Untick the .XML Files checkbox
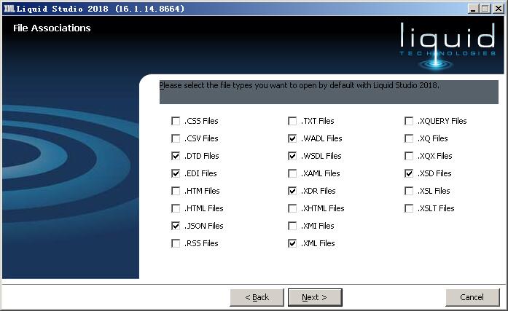Image resolution: width=508 pixels, height=311 pixels. pos(292,243)
